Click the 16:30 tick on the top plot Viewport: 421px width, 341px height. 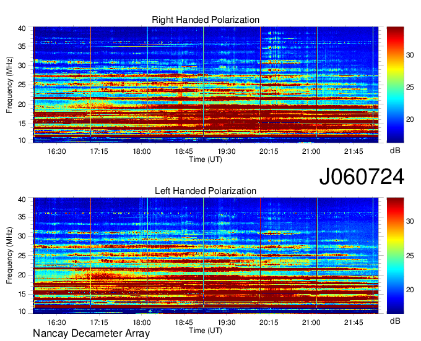[57, 151]
